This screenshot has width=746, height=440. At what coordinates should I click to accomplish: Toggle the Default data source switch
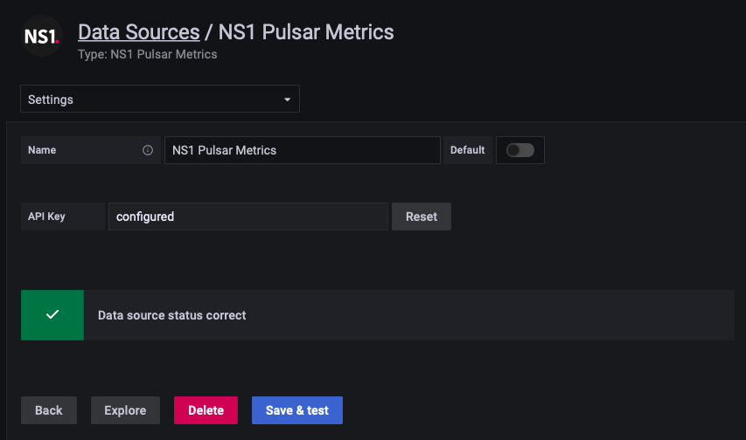pos(520,150)
